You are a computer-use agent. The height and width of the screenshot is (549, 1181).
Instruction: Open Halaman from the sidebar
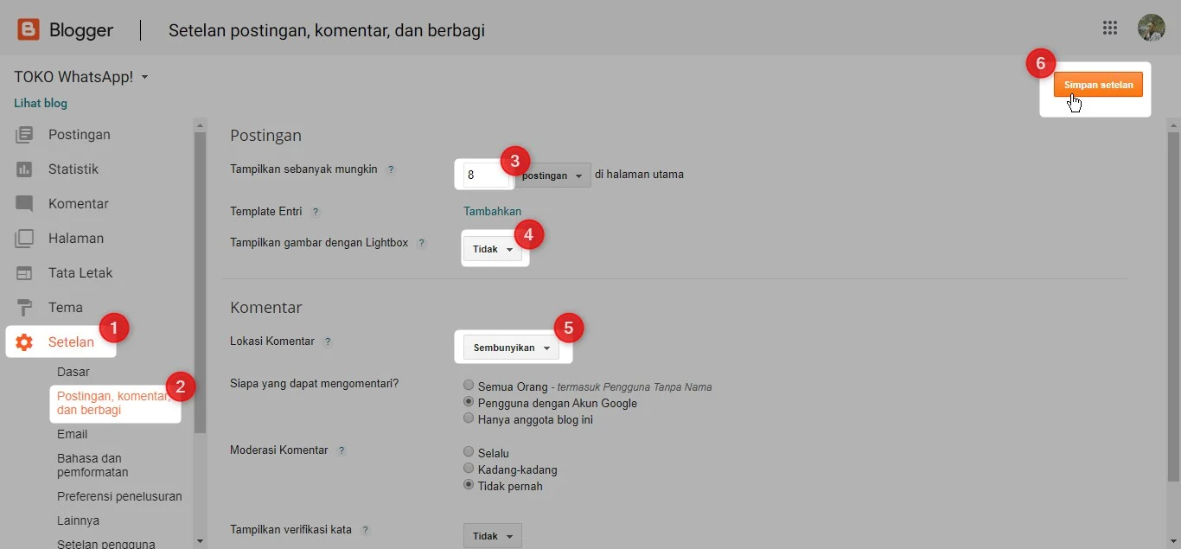point(76,239)
